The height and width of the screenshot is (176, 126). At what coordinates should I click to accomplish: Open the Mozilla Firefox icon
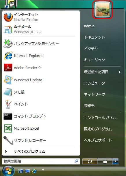click(8, 17)
